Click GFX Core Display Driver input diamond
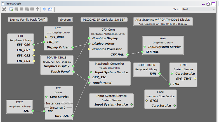The width and height of the screenshot is (219, 124). [89, 43]
